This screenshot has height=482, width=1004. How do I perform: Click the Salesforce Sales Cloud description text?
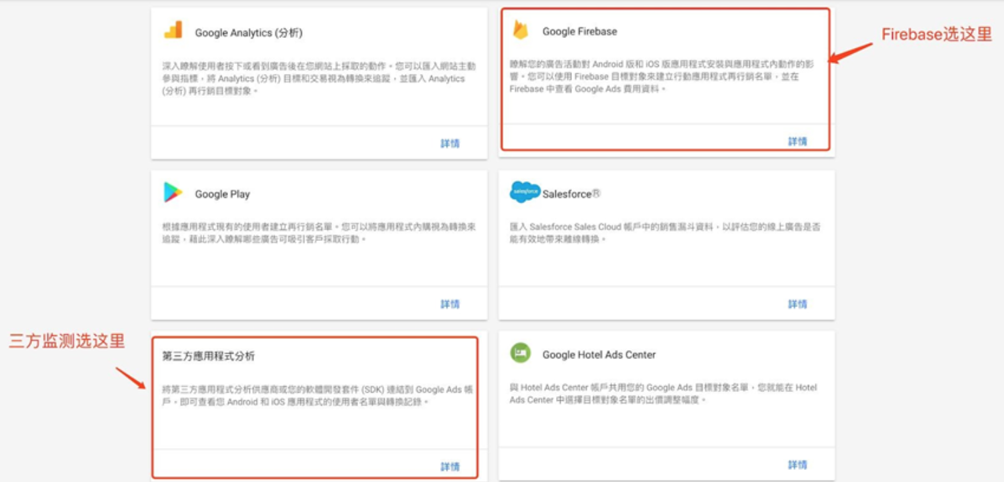coord(664,232)
